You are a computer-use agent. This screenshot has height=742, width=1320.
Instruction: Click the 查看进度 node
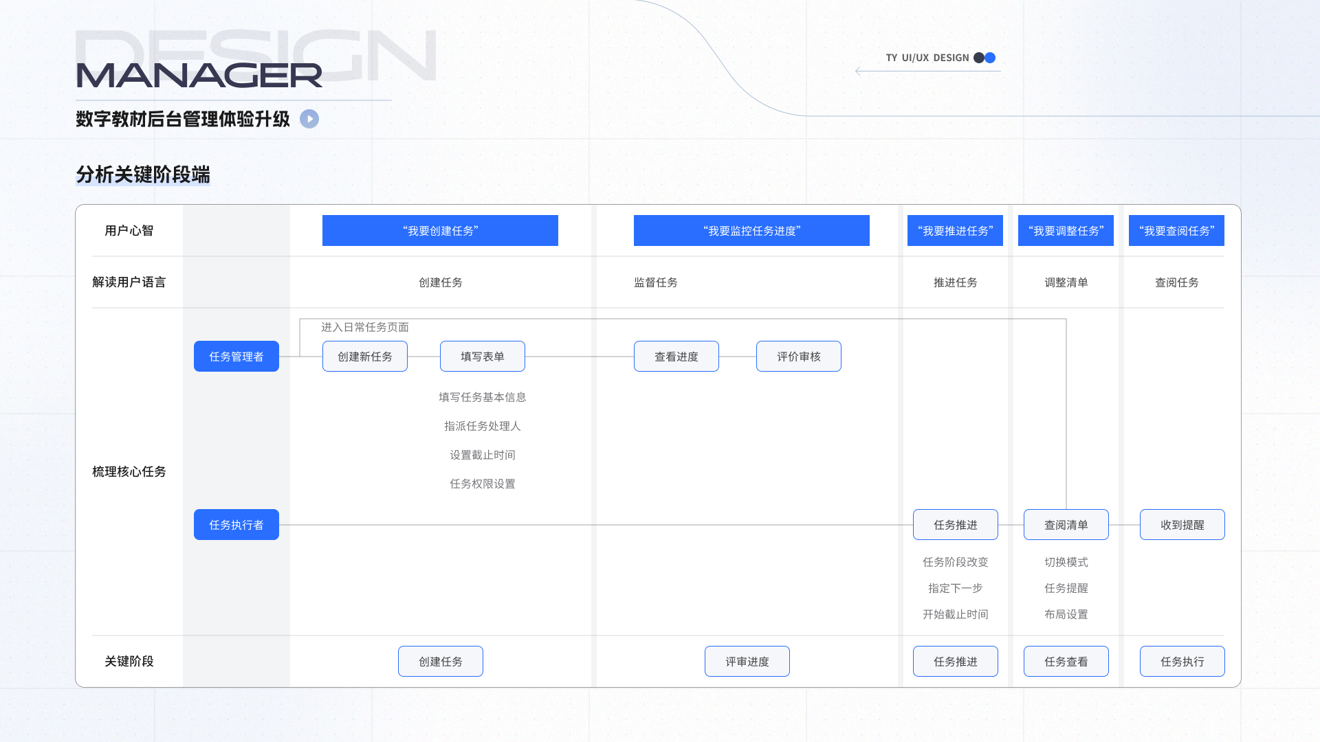pyautogui.click(x=676, y=357)
